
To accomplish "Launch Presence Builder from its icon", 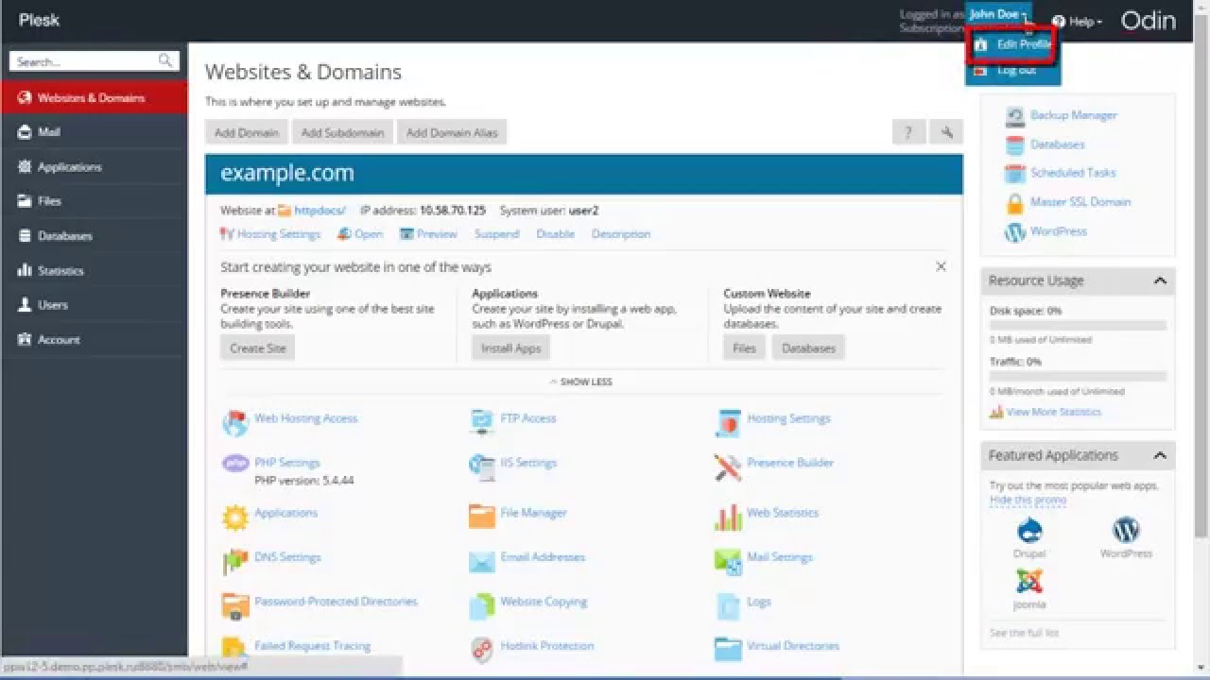I will point(728,467).
